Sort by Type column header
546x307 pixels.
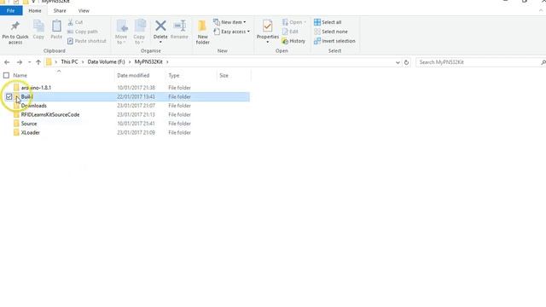click(x=174, y=75)
